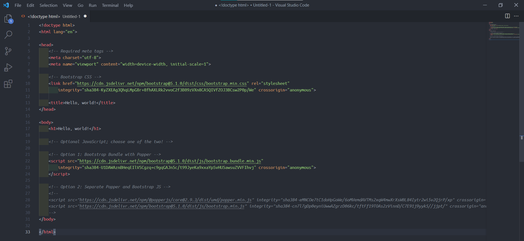This screenshot has height=241, width=524.
Task: Click the h1 Hello, world! line
Action: [75, 129]
